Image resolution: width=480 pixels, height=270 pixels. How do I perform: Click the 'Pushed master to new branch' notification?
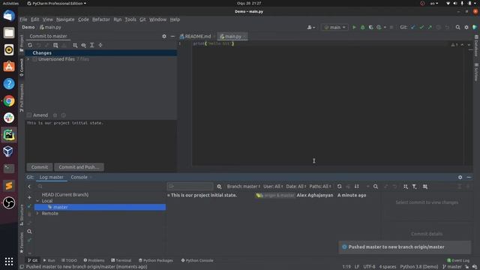(404, 247)
